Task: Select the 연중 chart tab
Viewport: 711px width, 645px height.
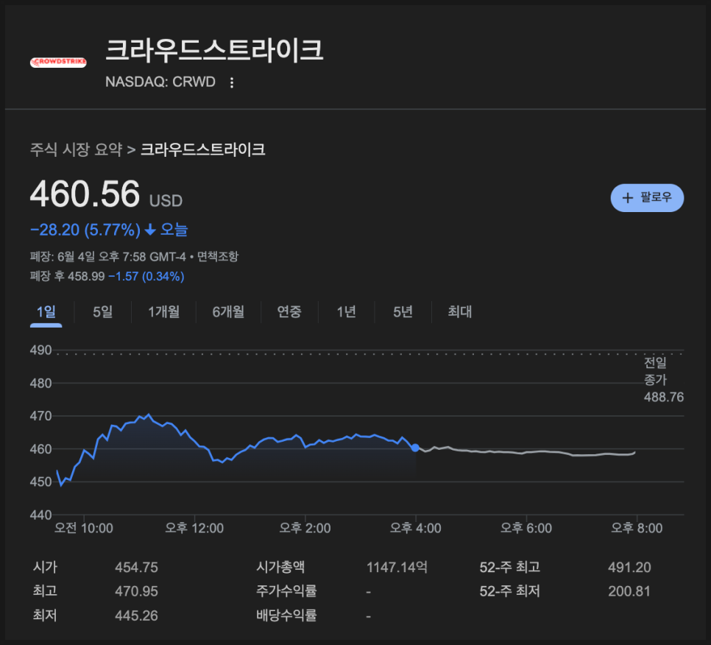Action: coord(289,312)
